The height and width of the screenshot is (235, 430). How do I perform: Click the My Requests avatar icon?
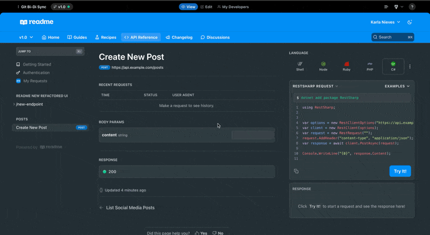[x=18, y=81]
